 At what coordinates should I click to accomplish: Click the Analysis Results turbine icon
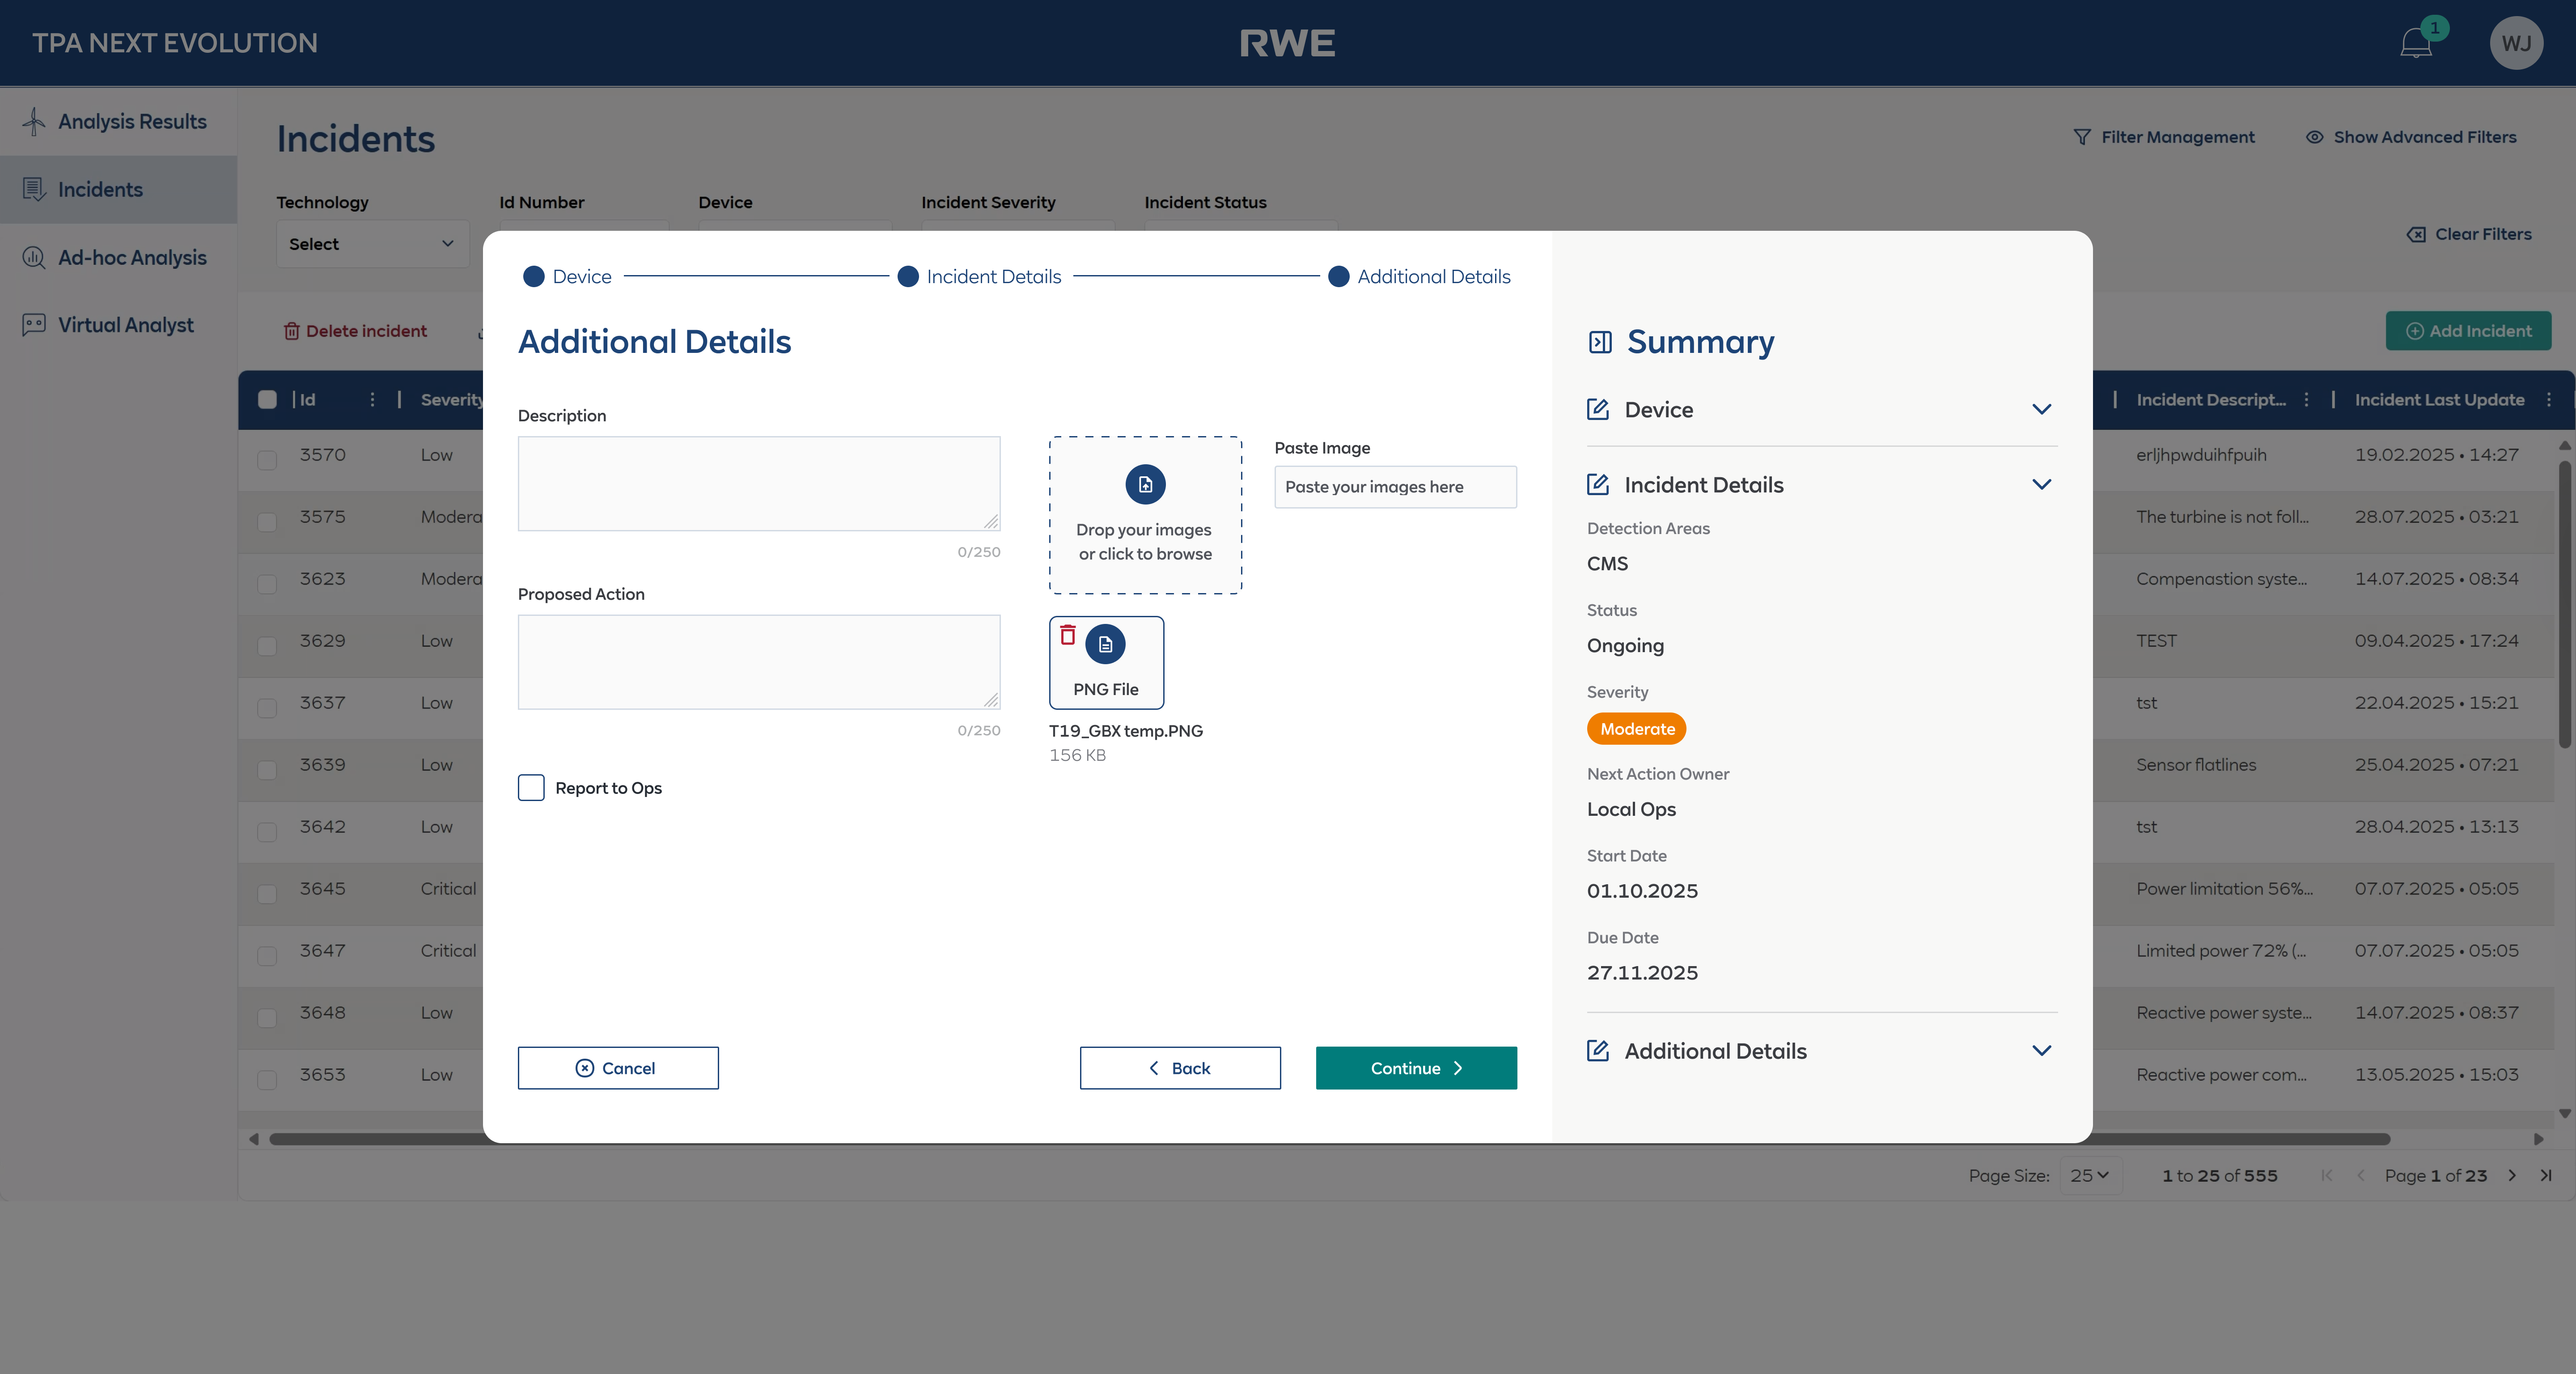[x=34, y=121]
